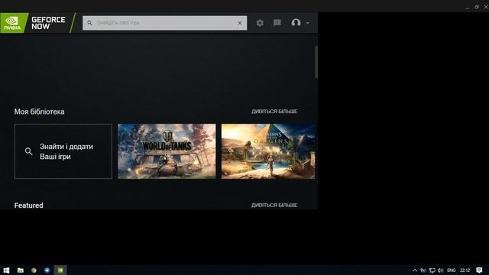Select the Assassin's Creed Origins thumbnail
Viewport: 489px width, 275px height.
268,151
